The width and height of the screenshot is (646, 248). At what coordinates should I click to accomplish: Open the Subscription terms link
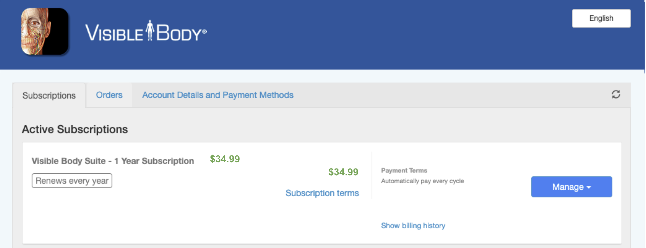[x=322, y=193]
